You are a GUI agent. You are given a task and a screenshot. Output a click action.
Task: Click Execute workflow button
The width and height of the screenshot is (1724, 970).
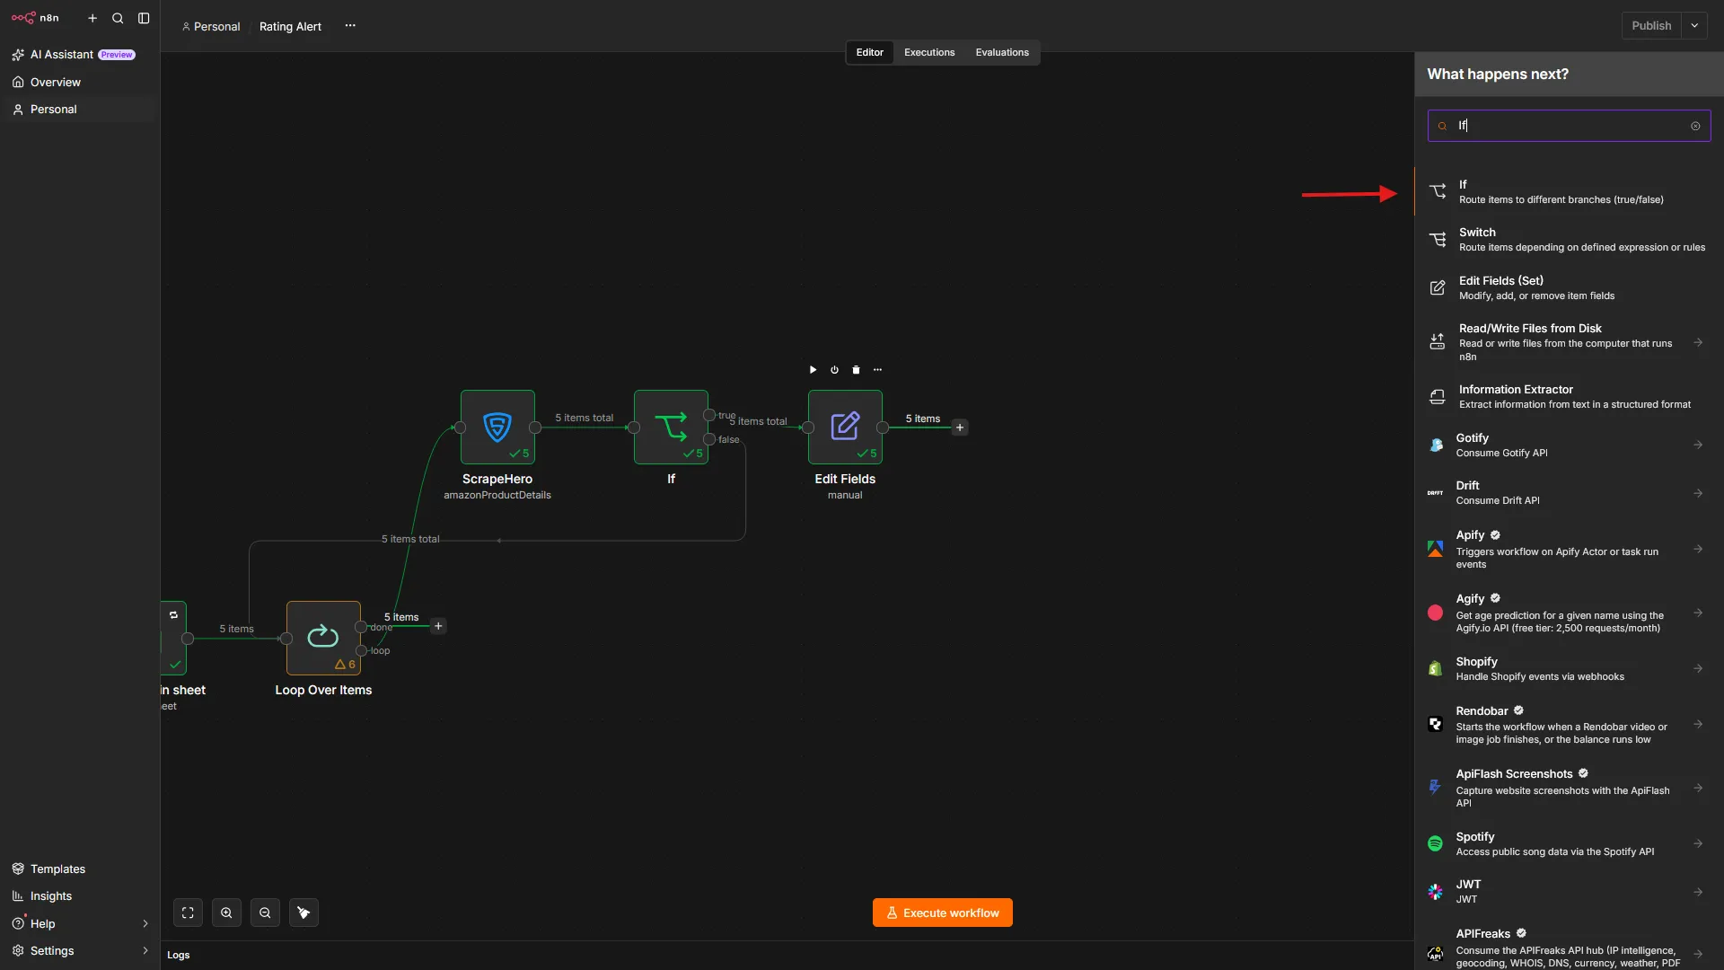click(942, 913)
